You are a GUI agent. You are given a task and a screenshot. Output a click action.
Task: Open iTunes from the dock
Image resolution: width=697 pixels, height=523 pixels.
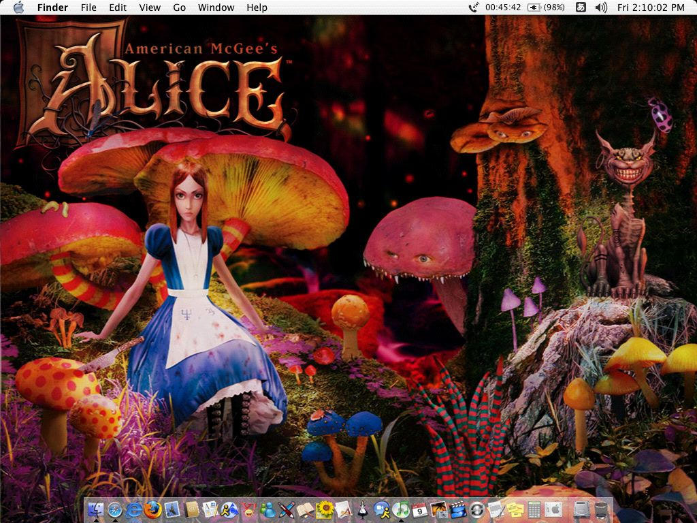coord(400,509)
